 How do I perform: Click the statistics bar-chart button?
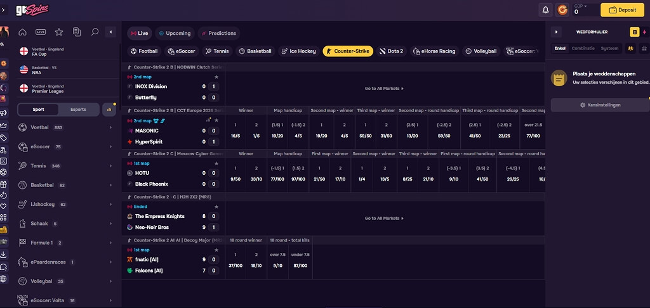pyautogui.click(x=109, y=110)
